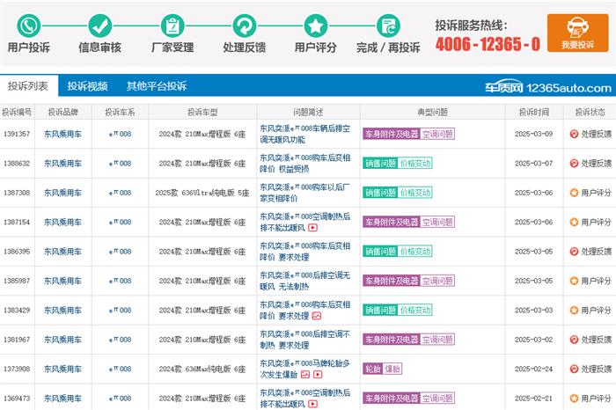616x410 pixels.
Task: Open complaint 后排空调不制热 要求处理
Action: tap(304, 340)
